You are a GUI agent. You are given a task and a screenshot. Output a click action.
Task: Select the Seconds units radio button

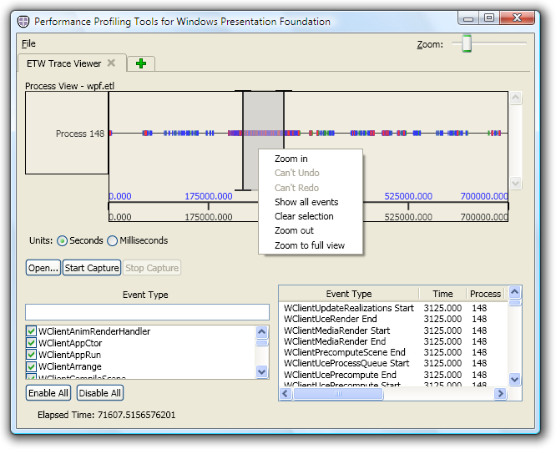coord(62,240)
